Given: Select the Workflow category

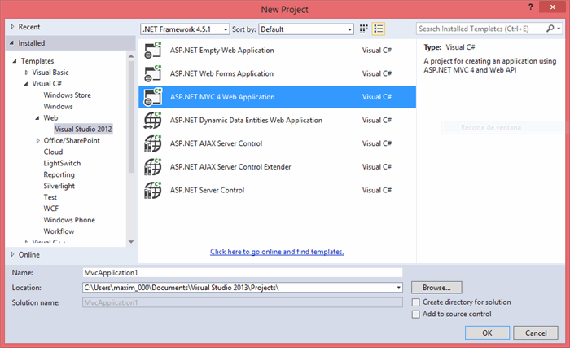Looking at the screenshot, I should point(59,231).
